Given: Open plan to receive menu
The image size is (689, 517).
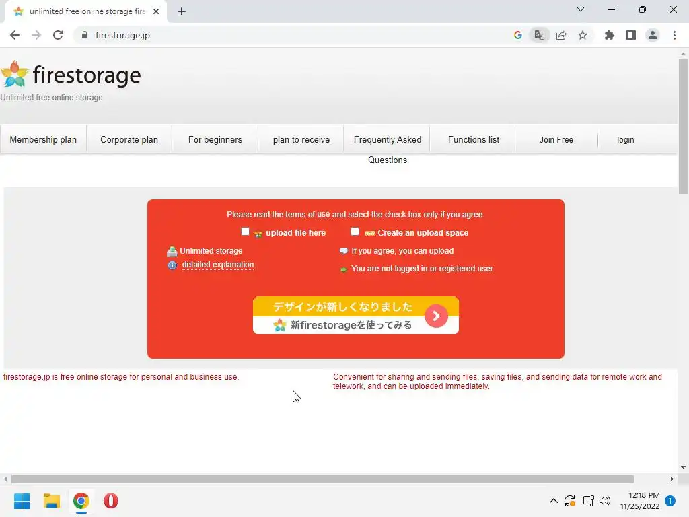Looking at the screenshot, I should click(301, 139).
